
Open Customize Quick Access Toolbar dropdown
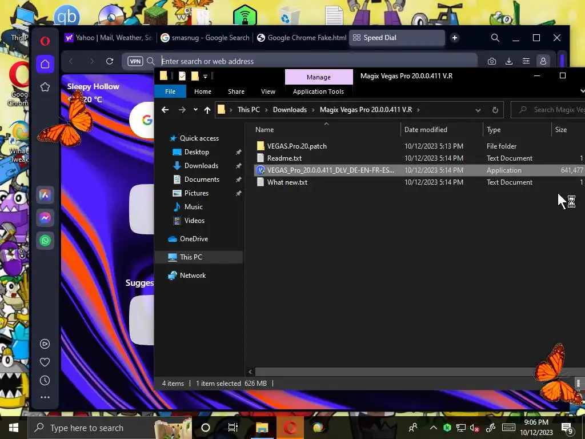(205, 77)
